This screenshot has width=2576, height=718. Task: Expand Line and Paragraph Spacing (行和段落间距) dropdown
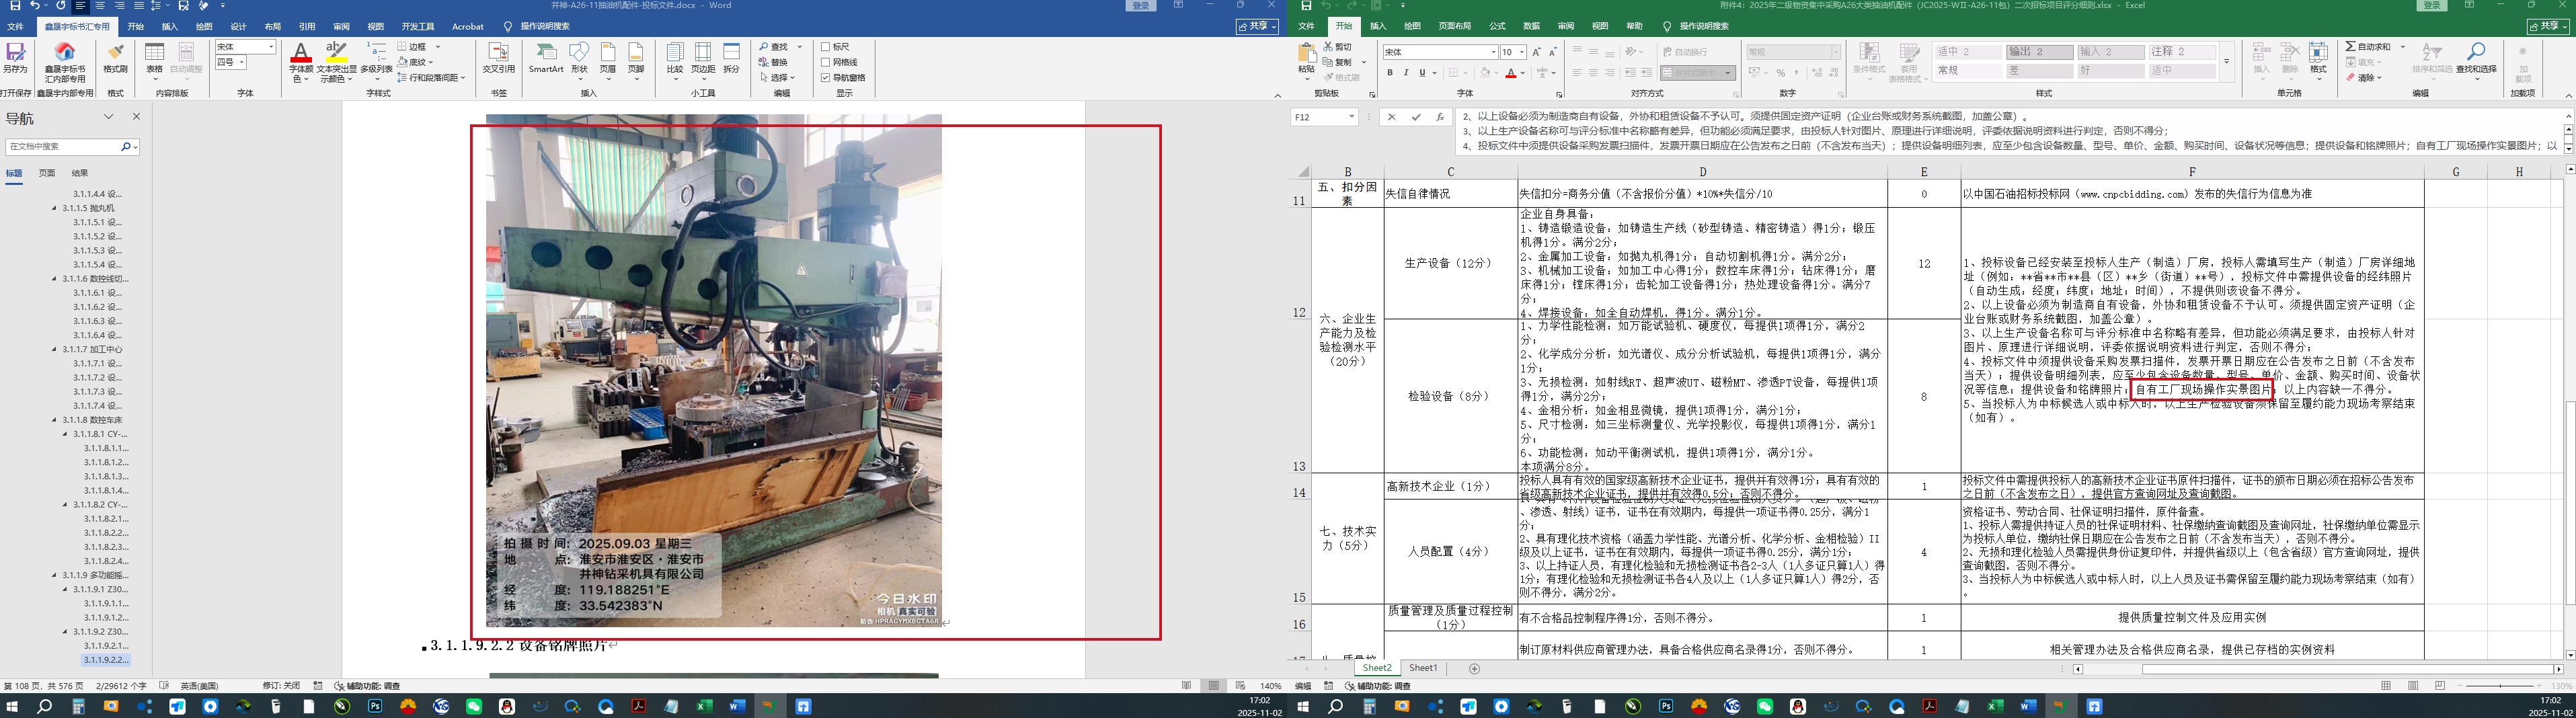[463, 77]
